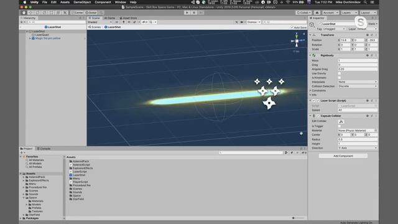
Task: Open the Layers dropdown in toolbar
Action: pos(349,12)
